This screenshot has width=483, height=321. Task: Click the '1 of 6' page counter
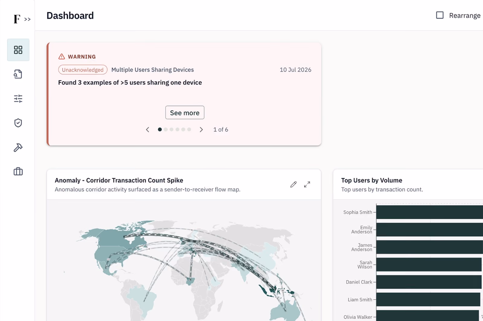[221, 130]
